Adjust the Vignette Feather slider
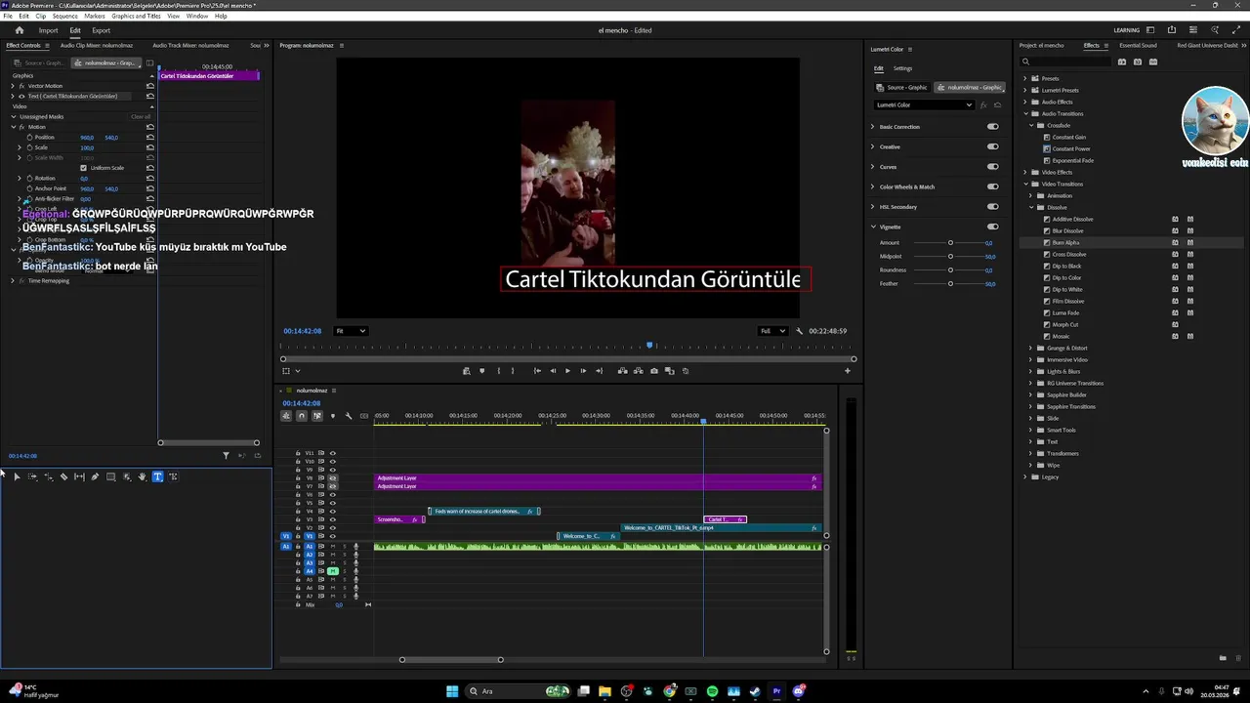The width and height of the screenshot is (1250, 703). click(950, 283)
